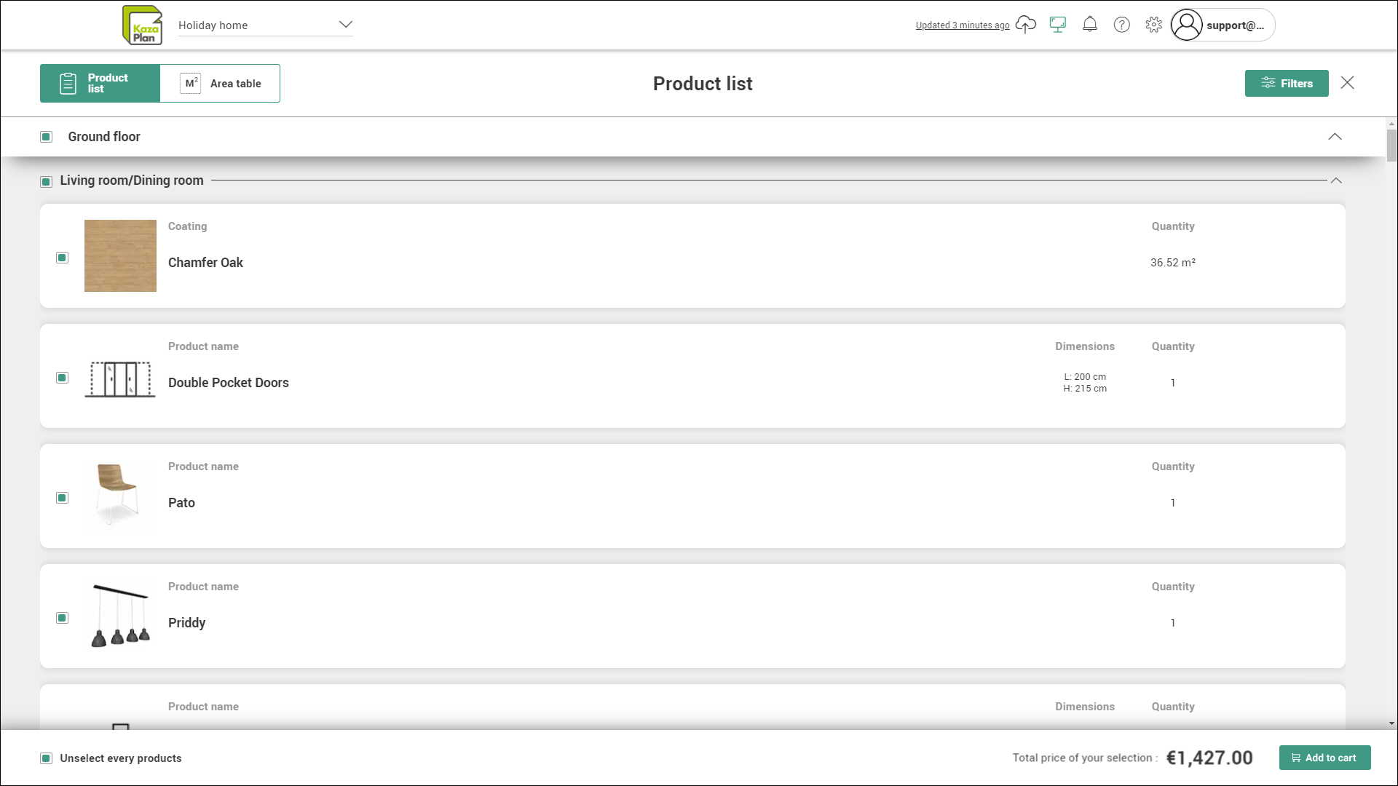Click the Priddy product name
Viewport: 1398px width, 786px height.
[x=187, y=623]
